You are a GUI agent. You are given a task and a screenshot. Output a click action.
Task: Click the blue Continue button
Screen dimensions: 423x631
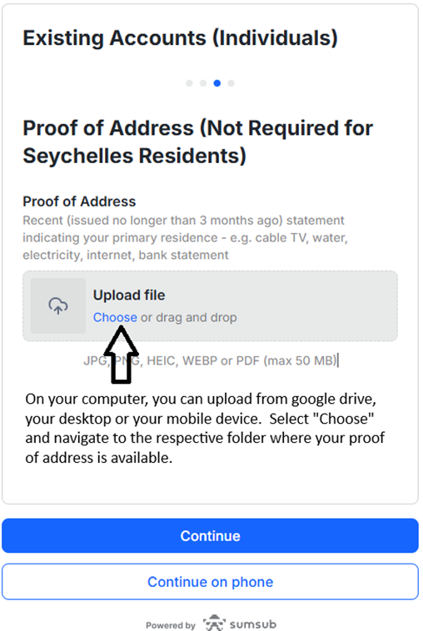210,535
